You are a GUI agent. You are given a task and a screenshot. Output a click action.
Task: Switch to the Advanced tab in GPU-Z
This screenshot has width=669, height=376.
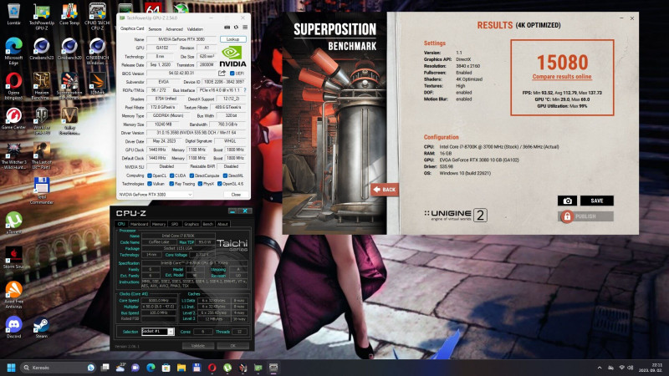pos(174,29)
